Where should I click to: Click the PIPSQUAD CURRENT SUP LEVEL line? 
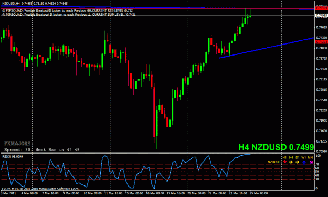69,15
